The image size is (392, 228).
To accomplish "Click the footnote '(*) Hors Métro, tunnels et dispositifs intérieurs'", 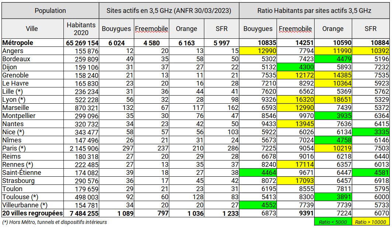I will 55,222.
